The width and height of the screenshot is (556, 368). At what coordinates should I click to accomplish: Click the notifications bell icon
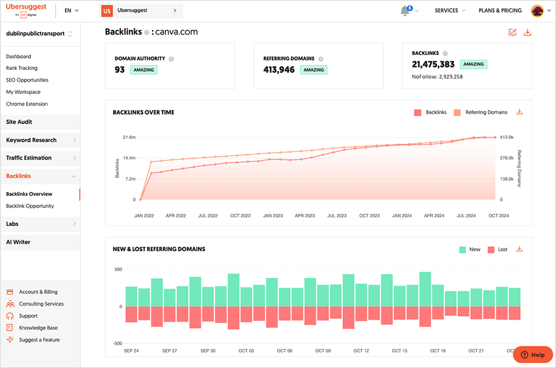pyautogui.click(x=405, y=10)
